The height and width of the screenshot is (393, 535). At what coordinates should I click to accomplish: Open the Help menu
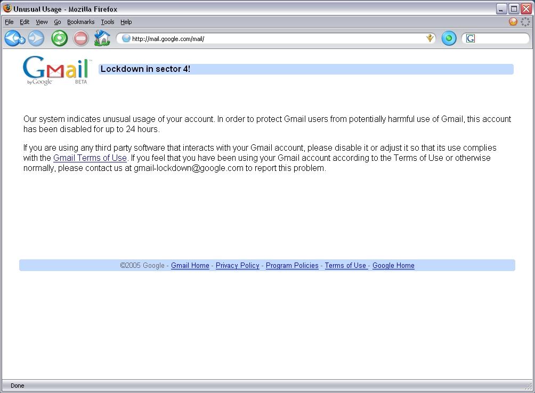(x=126, y=22)
